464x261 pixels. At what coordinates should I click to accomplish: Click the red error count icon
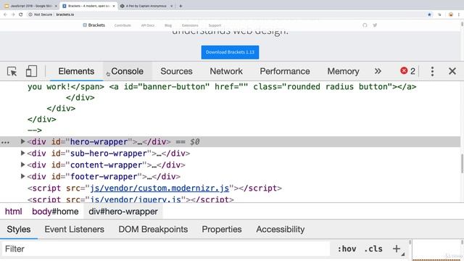[404, 71]
